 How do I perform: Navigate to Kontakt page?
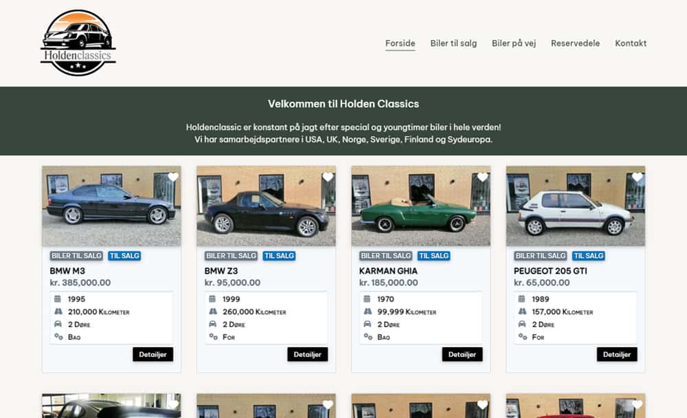coord(631,43)
